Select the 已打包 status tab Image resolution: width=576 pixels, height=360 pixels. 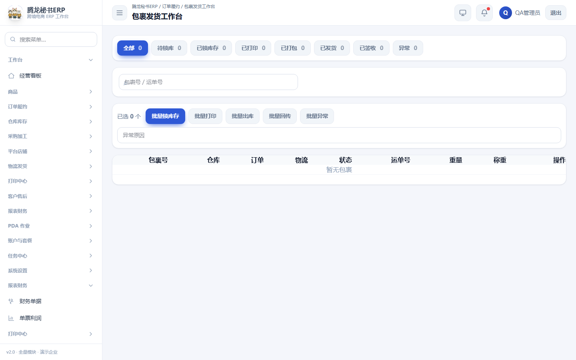tap(292, 48)
